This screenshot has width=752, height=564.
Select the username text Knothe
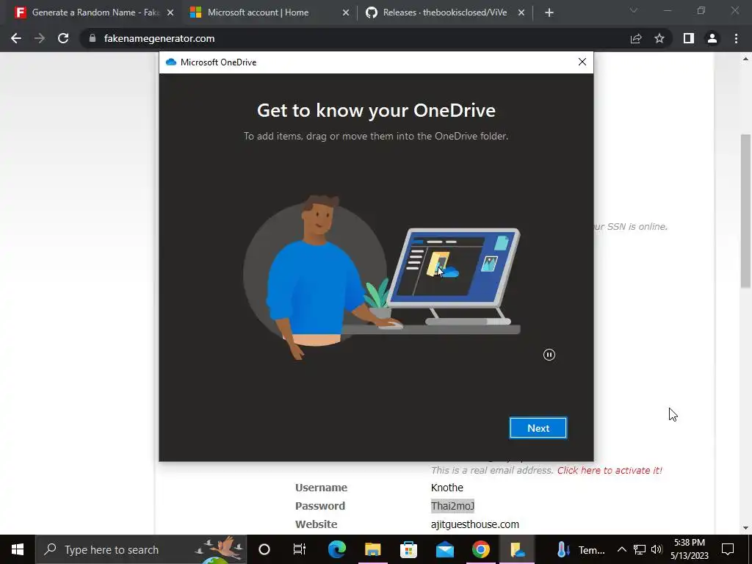[447, 488]
